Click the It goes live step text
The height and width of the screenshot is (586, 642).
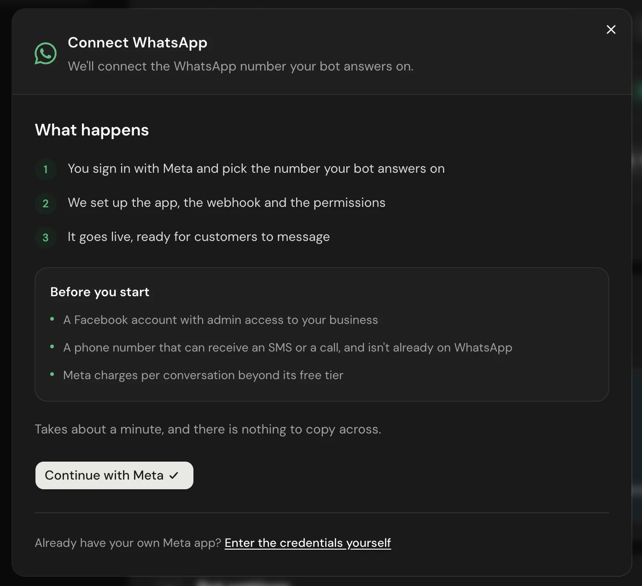click(198, 237)
